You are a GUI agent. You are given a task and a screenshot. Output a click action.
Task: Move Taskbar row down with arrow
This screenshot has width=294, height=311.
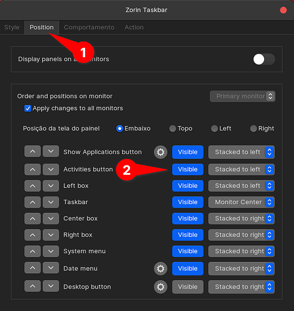[x=51, y=202]
